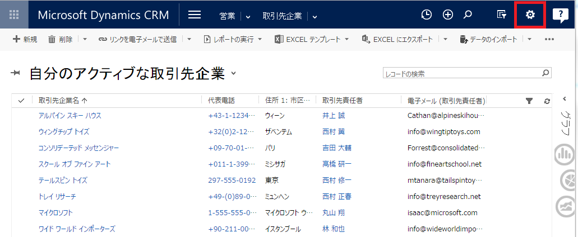The height and width of the screenshot is (237, 578).
Task: Expand the Excel export dropdown arrow
Action: pos(445,39)
